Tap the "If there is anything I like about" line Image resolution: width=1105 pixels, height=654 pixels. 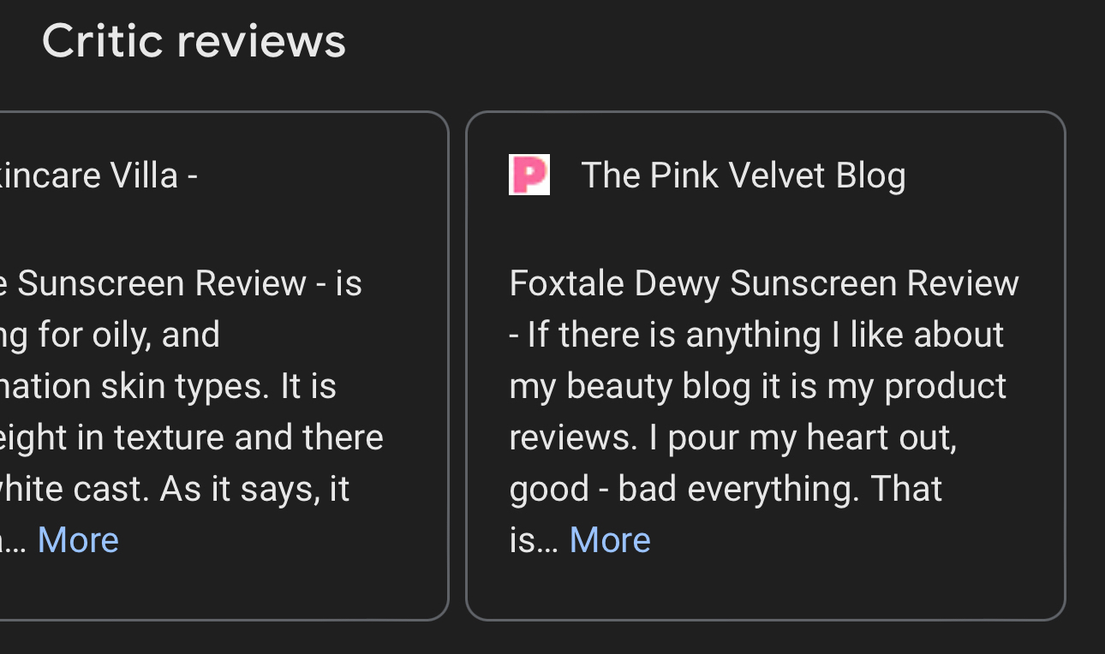point(765,335)
